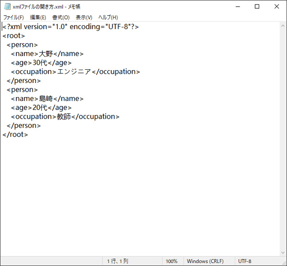Click the scrollbar up arrow
This screenshot has height=266, width=287.
click(283, 26)
